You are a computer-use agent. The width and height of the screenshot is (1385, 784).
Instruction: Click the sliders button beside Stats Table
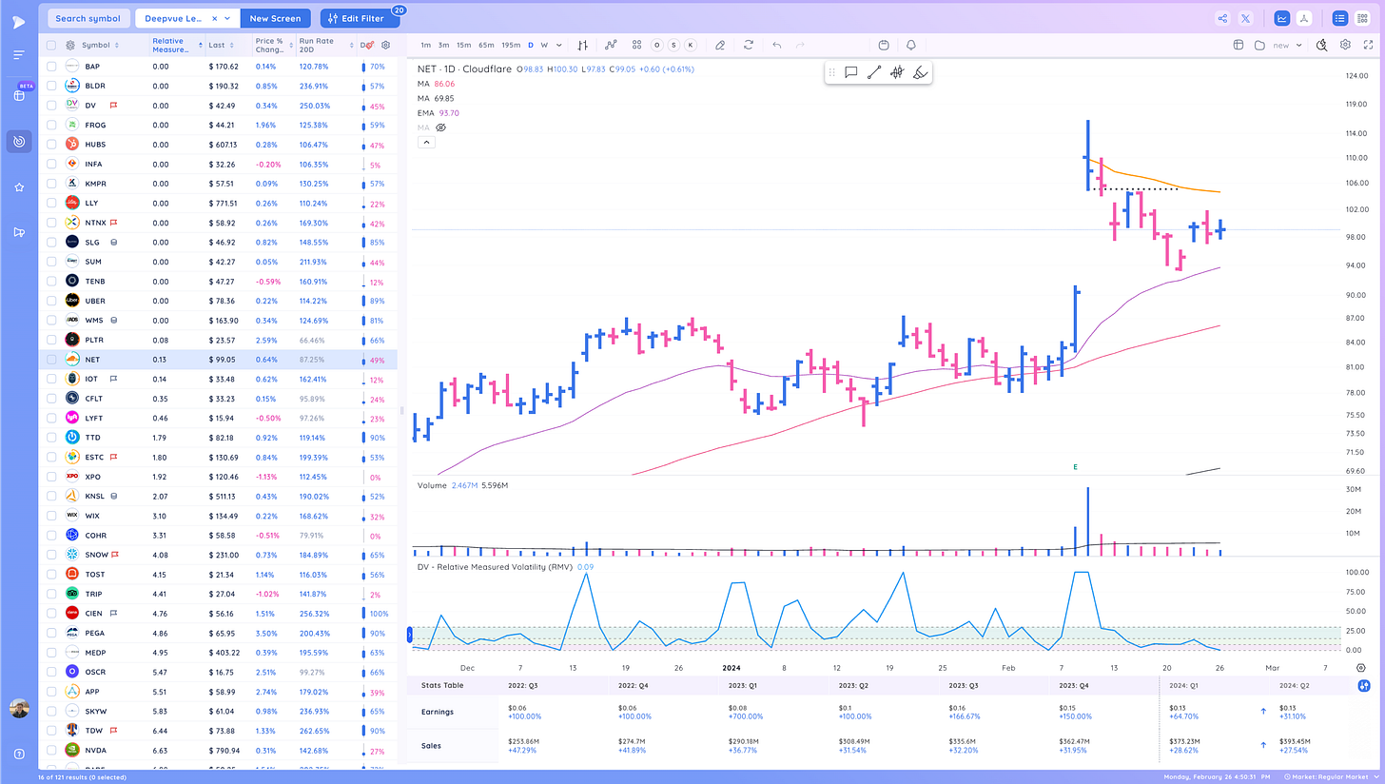[x=1365, y=685]
